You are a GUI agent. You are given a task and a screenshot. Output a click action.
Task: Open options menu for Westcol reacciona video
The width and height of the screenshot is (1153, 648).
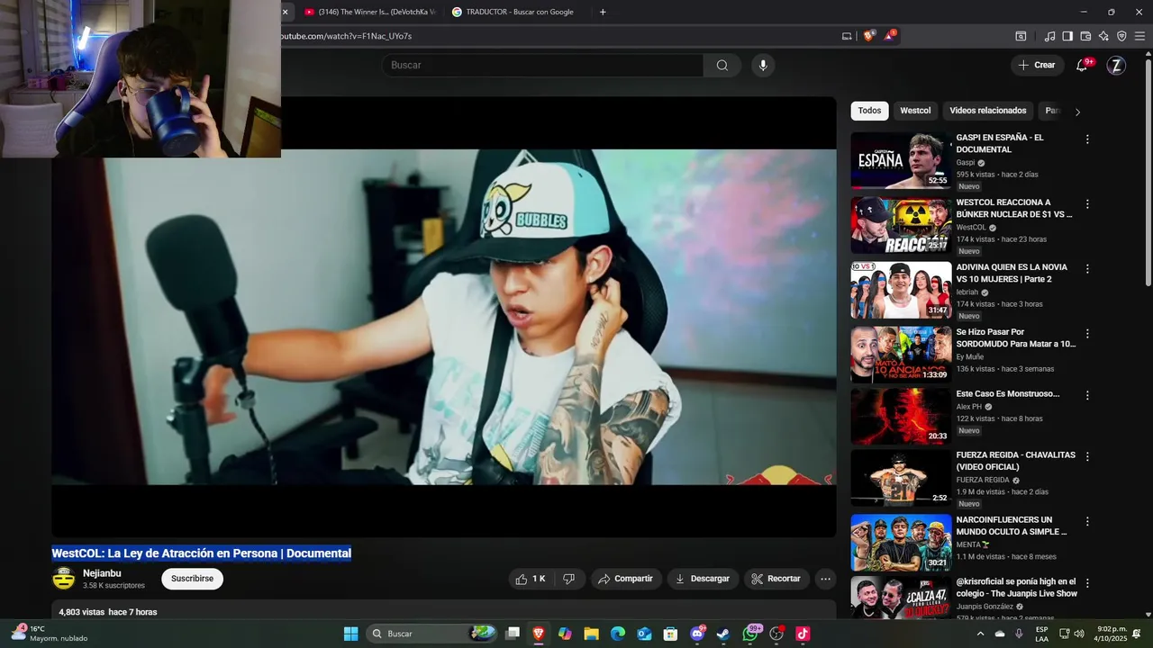pos(1087,204)
